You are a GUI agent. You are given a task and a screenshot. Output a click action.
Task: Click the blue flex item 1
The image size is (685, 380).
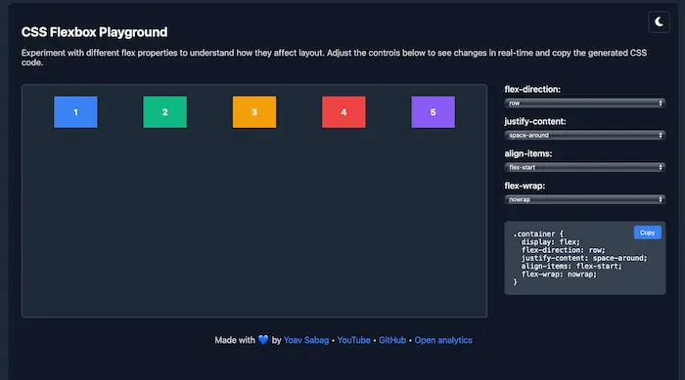(75, 112)
